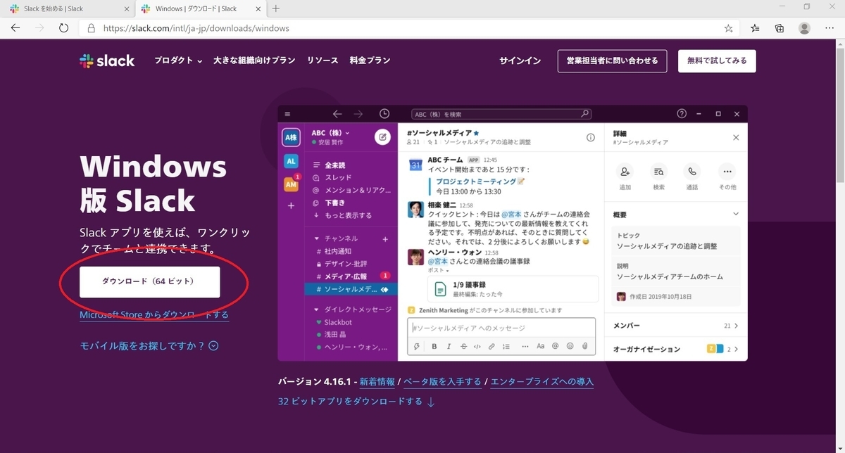
Task: Click もっと表示する in the sidebar
Action: click(348, 215)
